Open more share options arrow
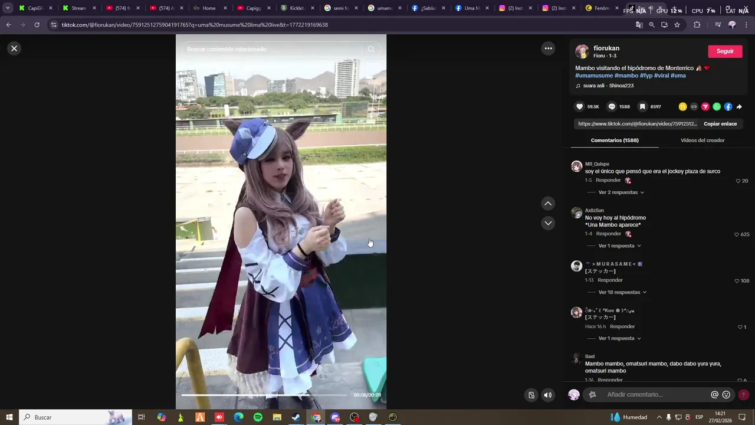Image resolution: width=755 pixels, height=425 pixels. click(739, 107)
